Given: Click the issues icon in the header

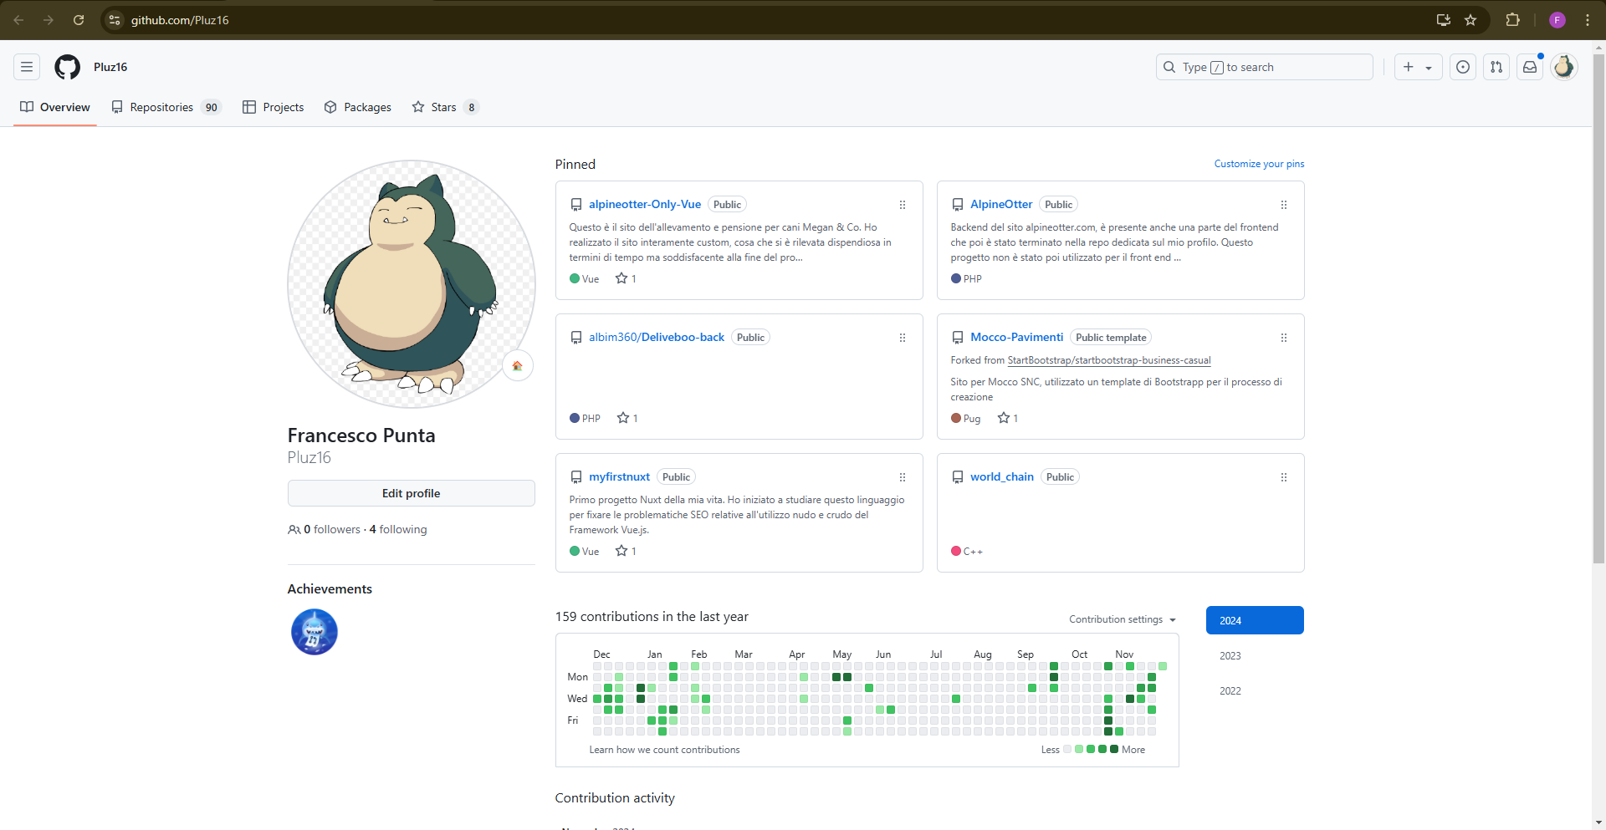Looking at the screenshot, I should click(1462, 67).
